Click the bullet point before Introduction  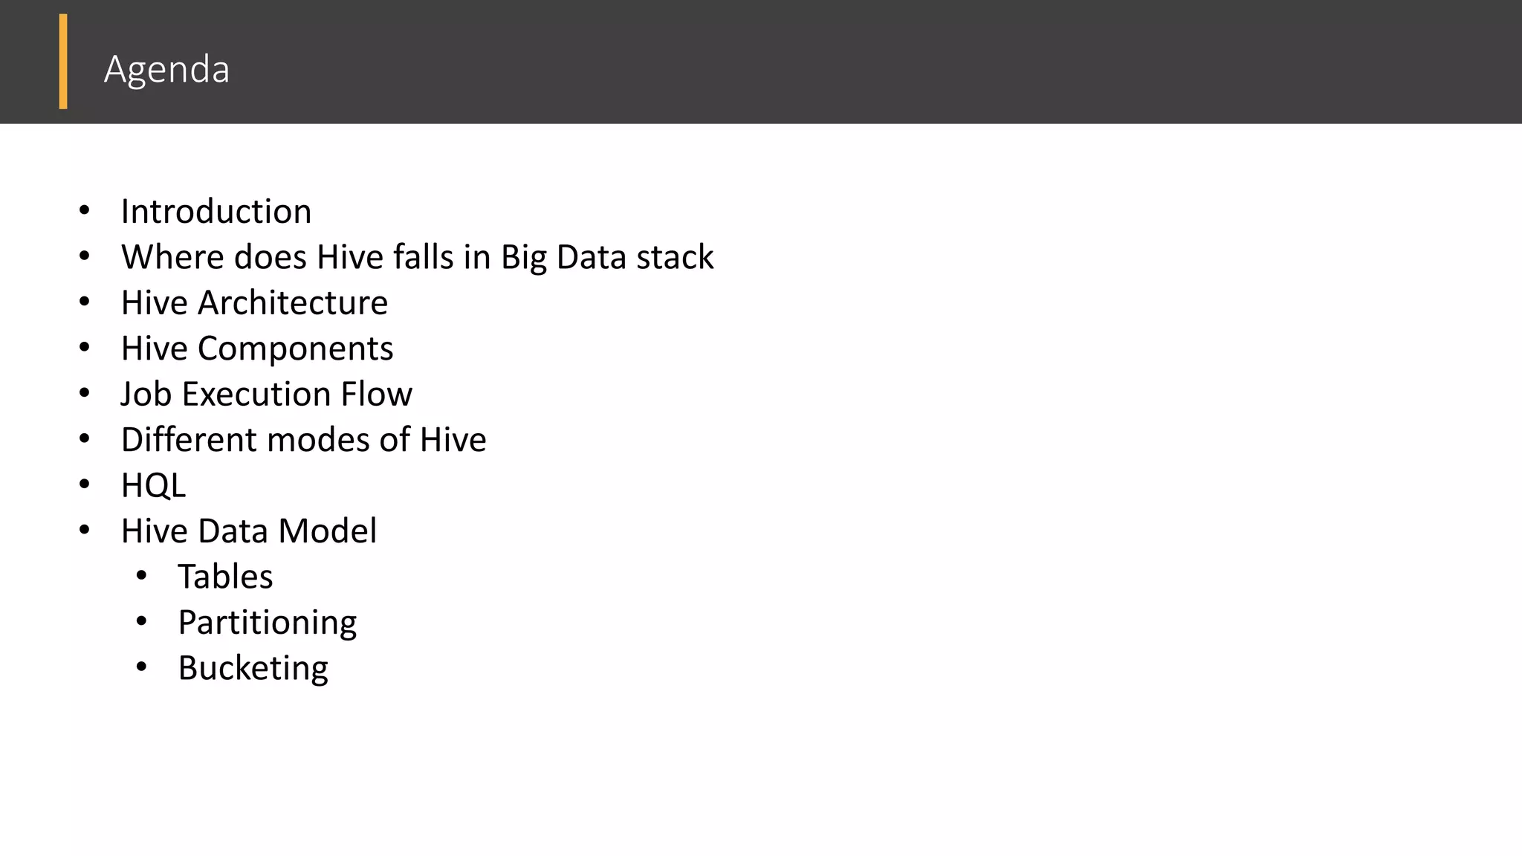[85, 211]
